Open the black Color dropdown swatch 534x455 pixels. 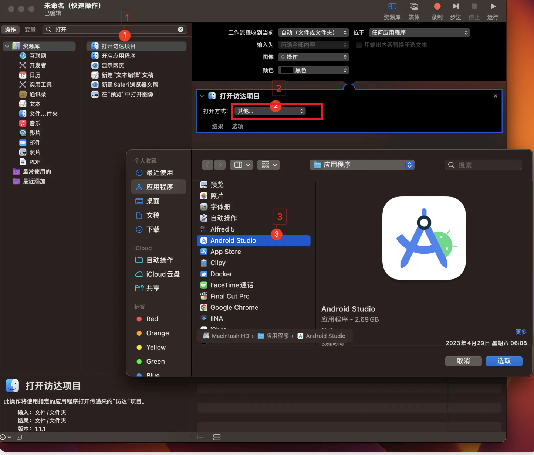313,70
